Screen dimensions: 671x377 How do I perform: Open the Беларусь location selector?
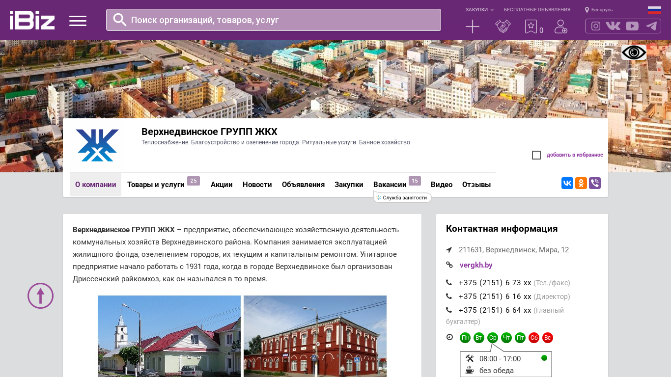pos(599,10)
